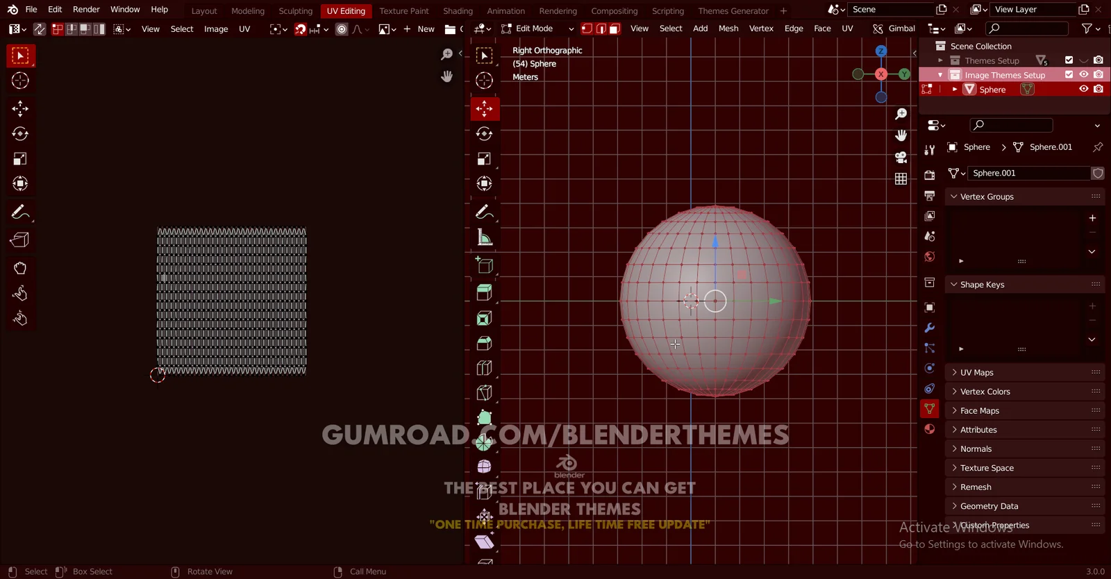Screen dimensions: 1111x579
Task: Switch to the Texture Paint workspace tab
Action: [404, 11]
